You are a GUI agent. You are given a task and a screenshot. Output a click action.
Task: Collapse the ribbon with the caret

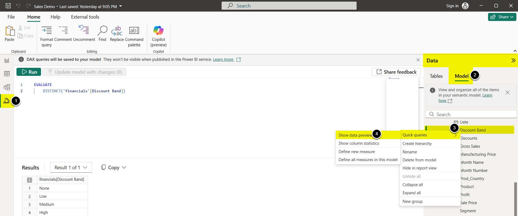click(515, 51)
